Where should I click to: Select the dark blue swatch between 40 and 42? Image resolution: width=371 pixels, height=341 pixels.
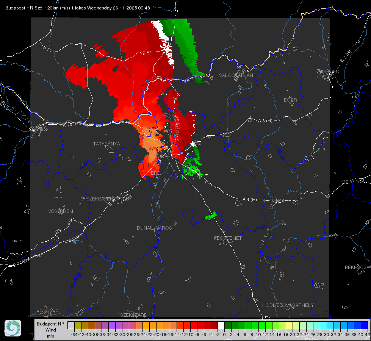tap(364, 325)
